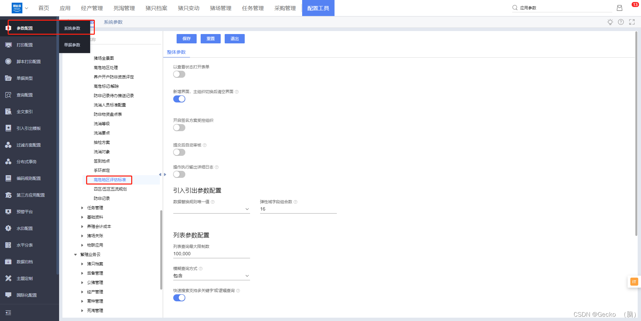The width and height of the screenshot is (641, 321).
Task: Select 整体参数 tab
Action: [x=176, y=52]
